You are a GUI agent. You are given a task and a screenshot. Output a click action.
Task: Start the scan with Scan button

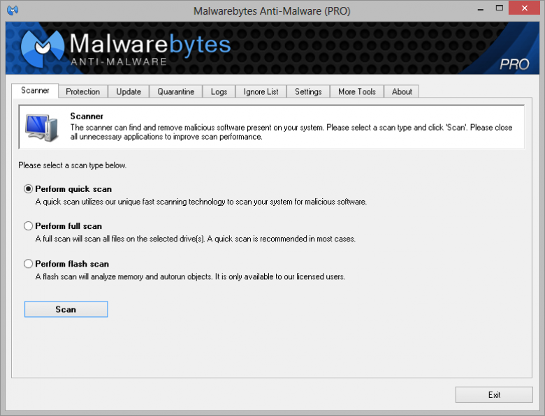pos(66,309)
